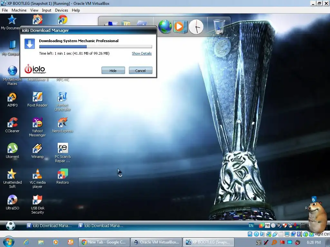
Task: Click the media player icon in dock
Action: click(180, 27)
